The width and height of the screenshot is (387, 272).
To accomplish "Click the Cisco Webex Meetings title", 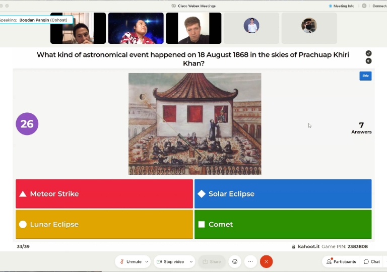I will [197, 6].
